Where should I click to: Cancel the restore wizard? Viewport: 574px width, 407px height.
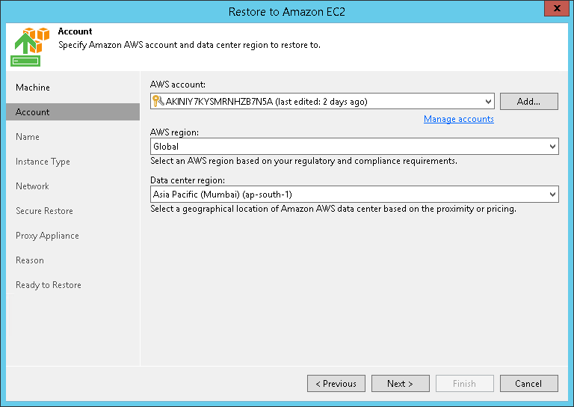click(528, 384)
